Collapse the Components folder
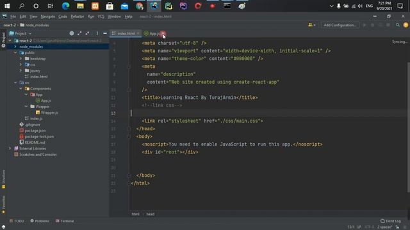410x230 pixels. coord(20,89)
